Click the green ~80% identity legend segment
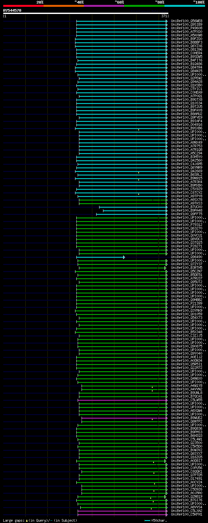208x523 pixels. [x=144, y=6]
